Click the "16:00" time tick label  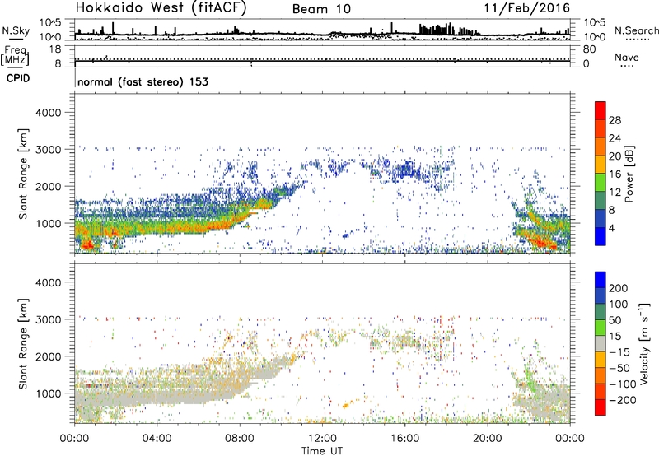404,439
